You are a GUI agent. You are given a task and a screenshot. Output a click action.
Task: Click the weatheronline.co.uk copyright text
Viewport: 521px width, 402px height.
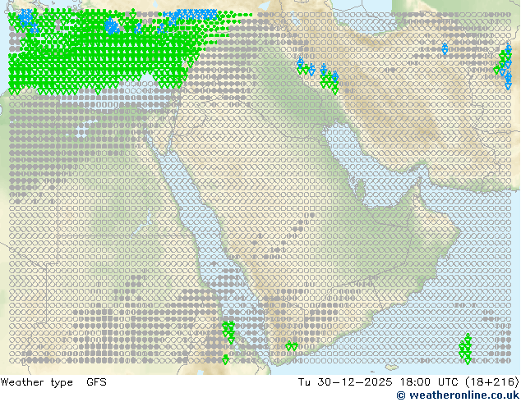(x=459, y=395)
